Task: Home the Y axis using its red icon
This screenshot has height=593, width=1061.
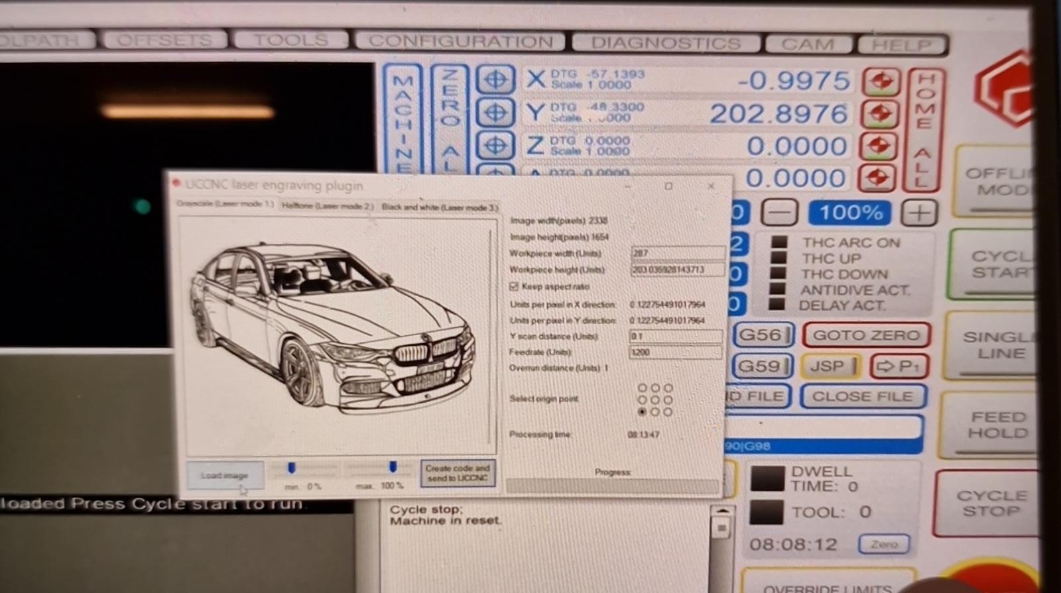Action: click(x=880, y=114)
